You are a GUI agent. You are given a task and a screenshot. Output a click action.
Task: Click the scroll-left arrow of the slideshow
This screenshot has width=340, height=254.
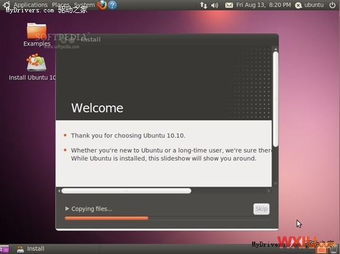coord(59,191)
